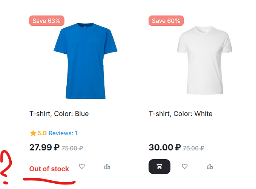The width and height of the screenshot is (256, 189).
Task: Click the gold rating star icon
Action: click(x=33, y=133)
